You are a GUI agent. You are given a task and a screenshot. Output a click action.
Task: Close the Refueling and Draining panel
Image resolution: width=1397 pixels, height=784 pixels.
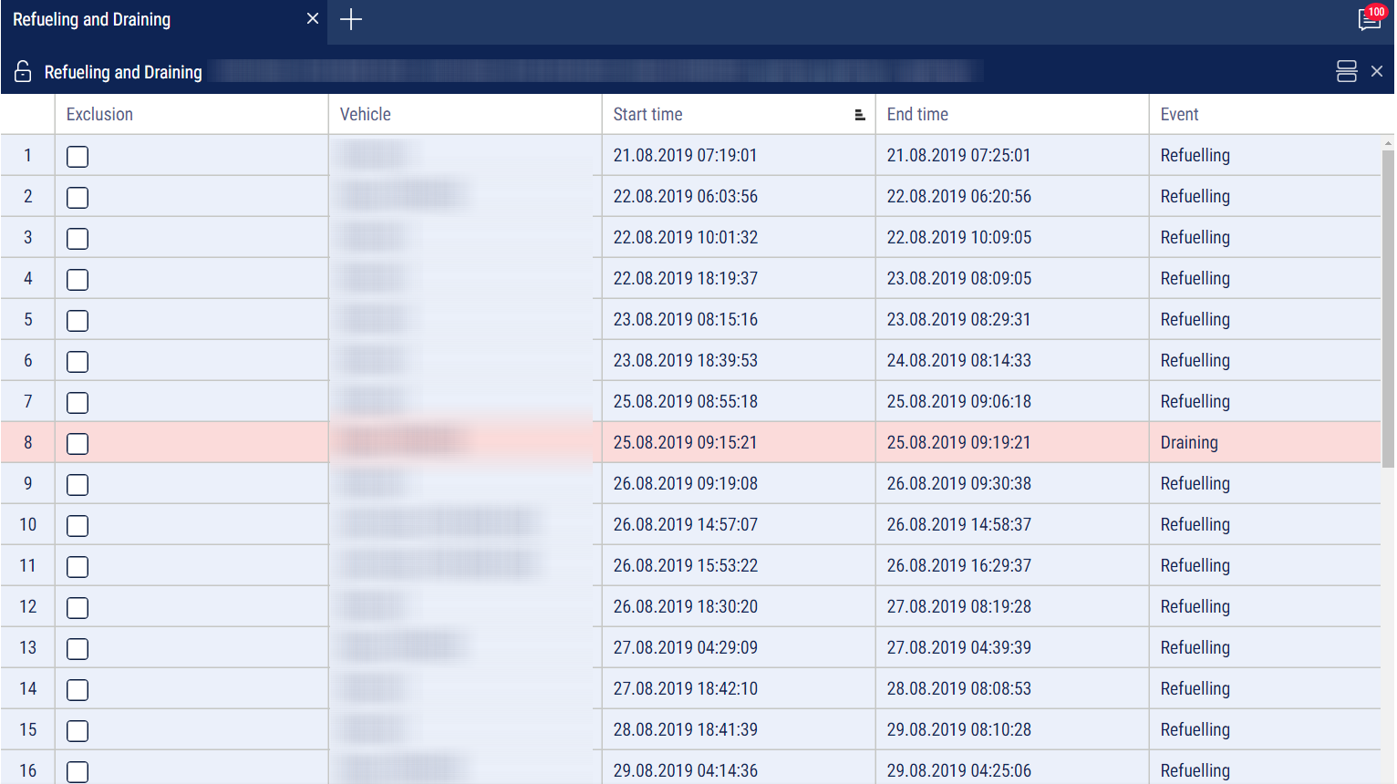tap(1377, 71)
